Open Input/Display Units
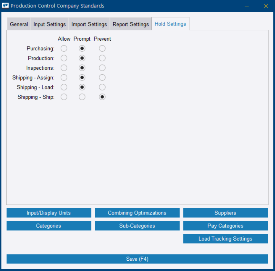 point(49,213)
